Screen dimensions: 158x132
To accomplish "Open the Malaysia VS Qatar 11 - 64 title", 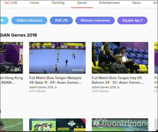I will (55, 80).
